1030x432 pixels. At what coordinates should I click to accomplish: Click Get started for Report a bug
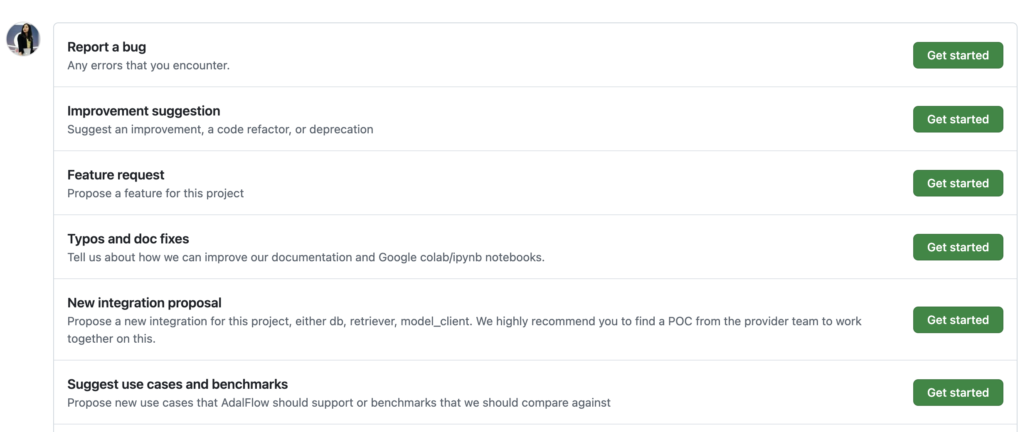pyautogui.click(x=958, y=55)
